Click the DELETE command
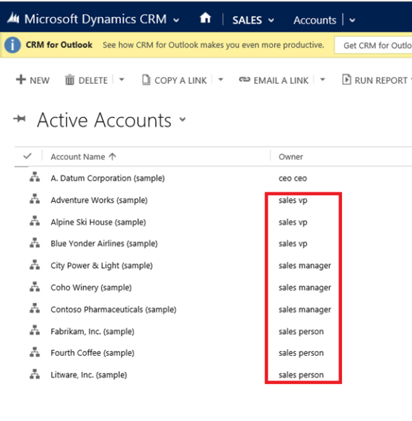 (87, 80)
